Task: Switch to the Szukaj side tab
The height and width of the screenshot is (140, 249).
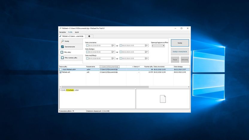Action: pyautogui.click(x=71, y=41)
